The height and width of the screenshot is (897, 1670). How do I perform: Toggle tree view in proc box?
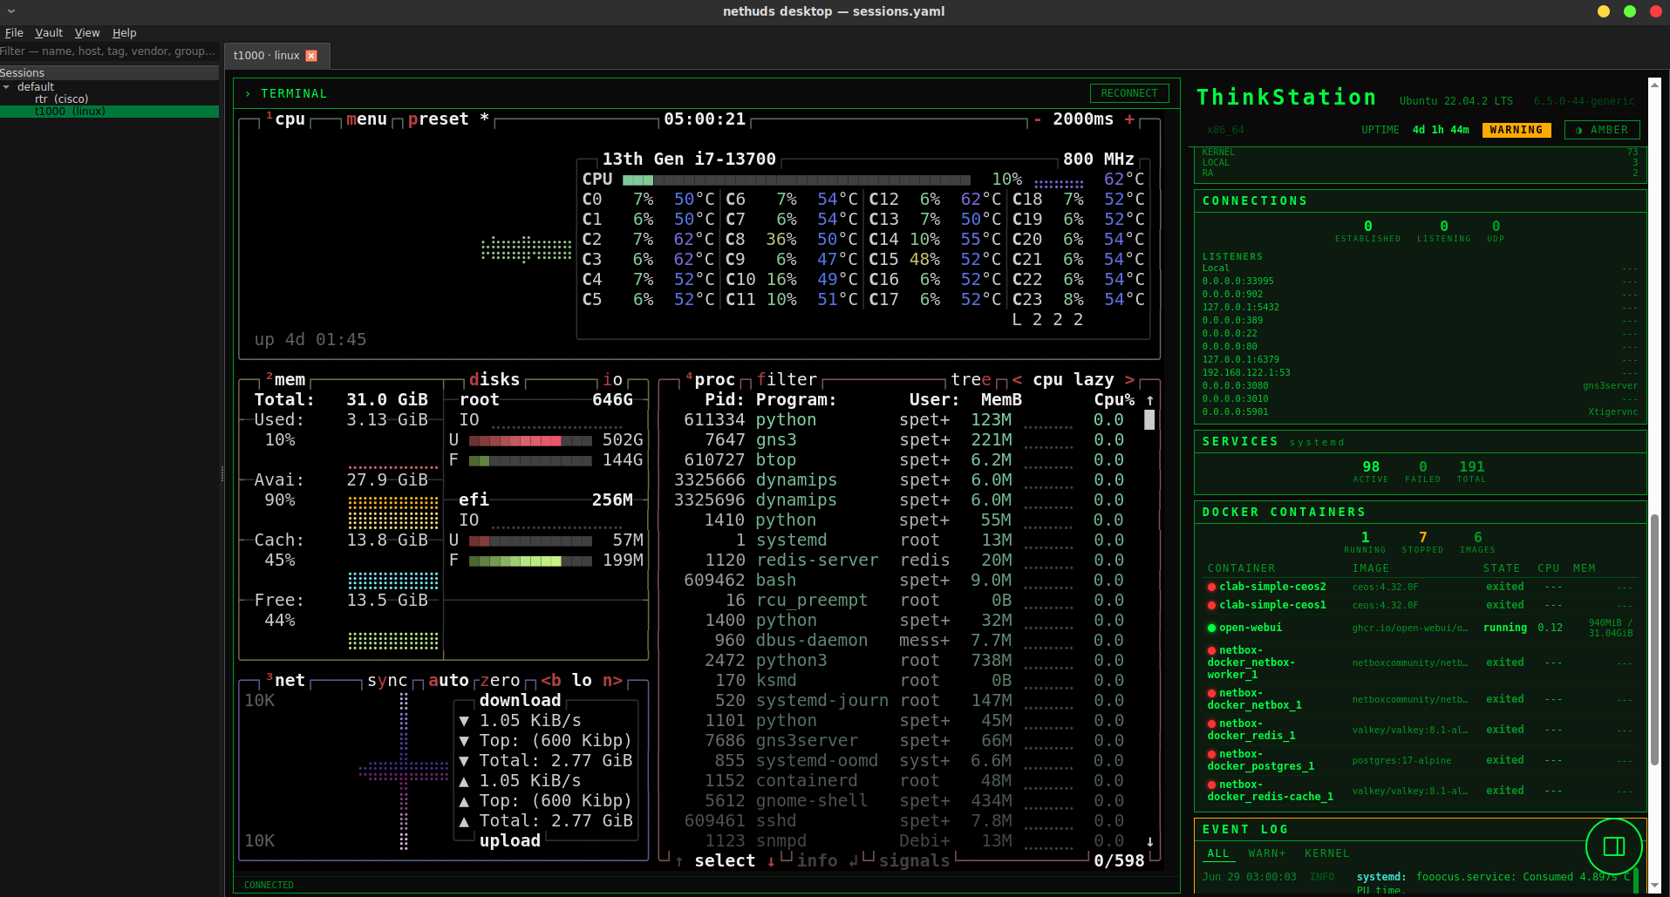coord(971,380)
